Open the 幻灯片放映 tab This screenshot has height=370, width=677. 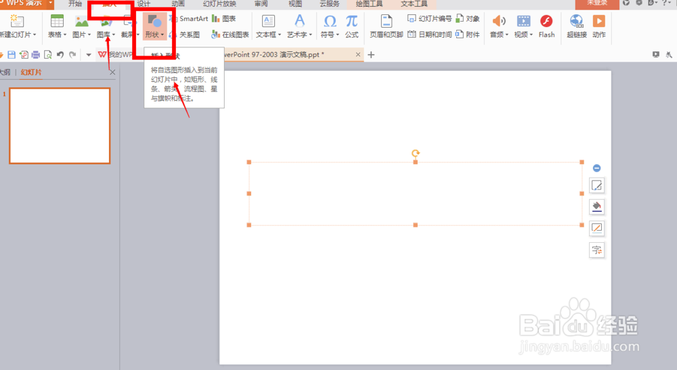(x=220, y=3)
